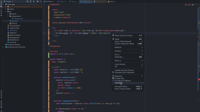This screenshot has height=112, width=200.
Task: Click the Vue icon of Example.vue file
Action: [x=12, y=19]
